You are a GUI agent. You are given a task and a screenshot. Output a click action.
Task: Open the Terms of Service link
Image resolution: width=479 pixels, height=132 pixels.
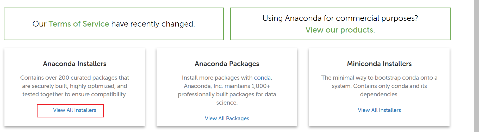(x=79, y=24)
